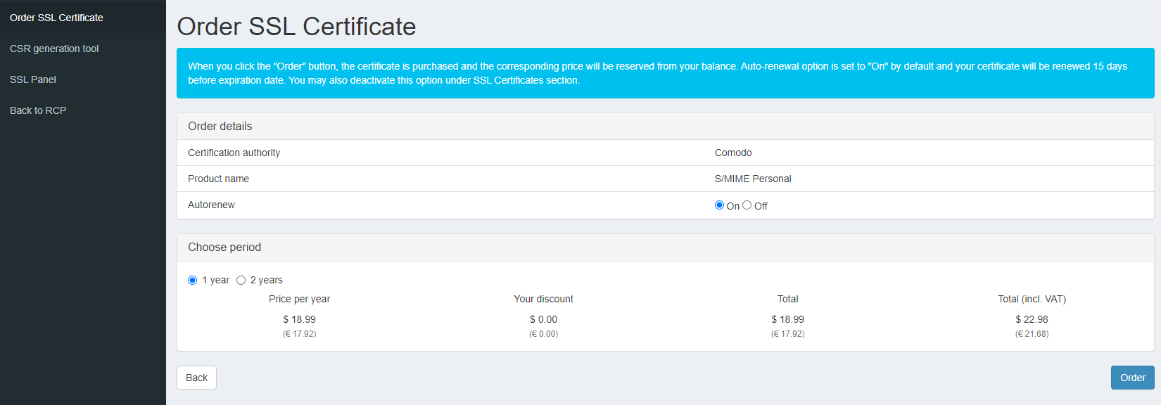Enable Autorenew with the On radio button
1161x405 pixels.
click(x=719, y=205)
